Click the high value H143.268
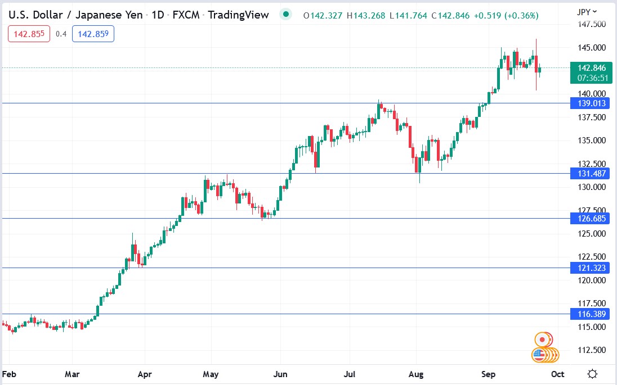617x385 pixels. point(366,16)
